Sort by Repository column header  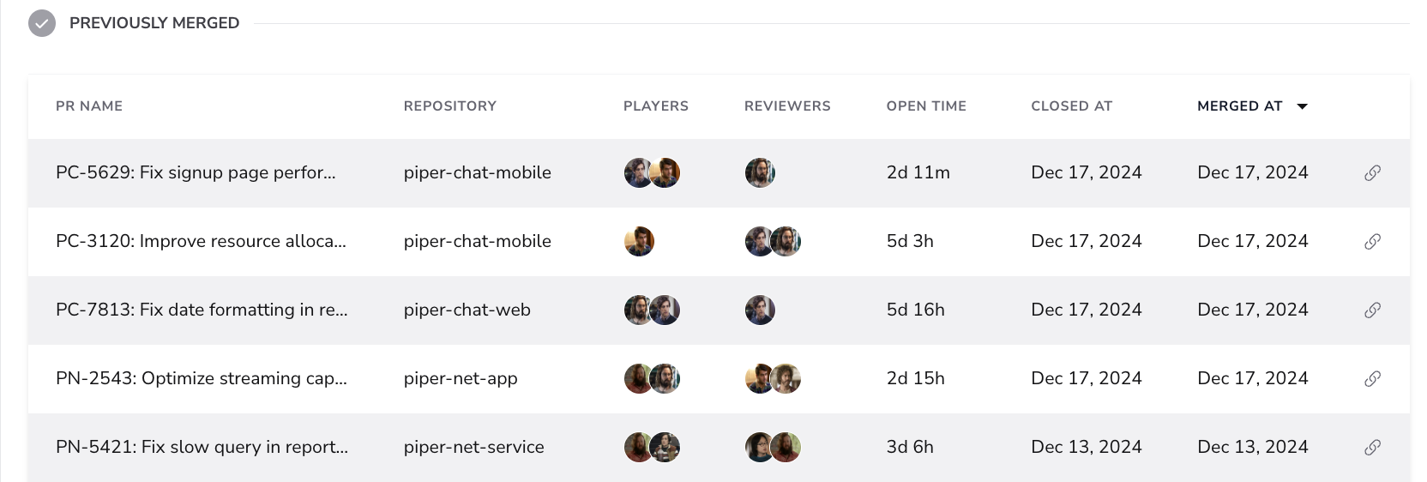[450, 106]
